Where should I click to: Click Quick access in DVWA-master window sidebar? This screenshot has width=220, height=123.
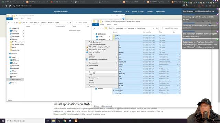tap(101, 34)
